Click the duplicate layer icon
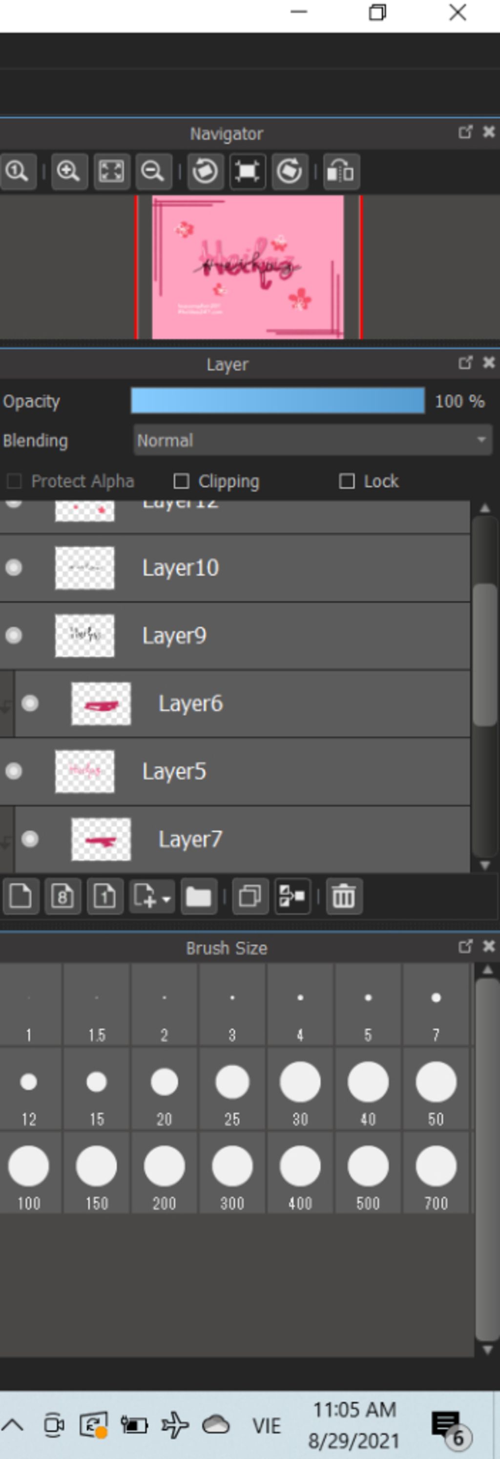The width and height of the screenshot is (500, 1459). [x=250, y=897]
